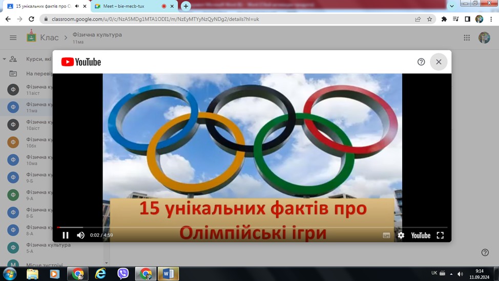499x281 pixels.
Task: Show hidden tray icons arrow
Action: (451, 274)
